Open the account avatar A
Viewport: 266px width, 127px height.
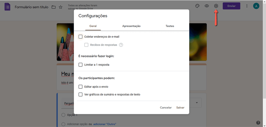pos(256,6)
